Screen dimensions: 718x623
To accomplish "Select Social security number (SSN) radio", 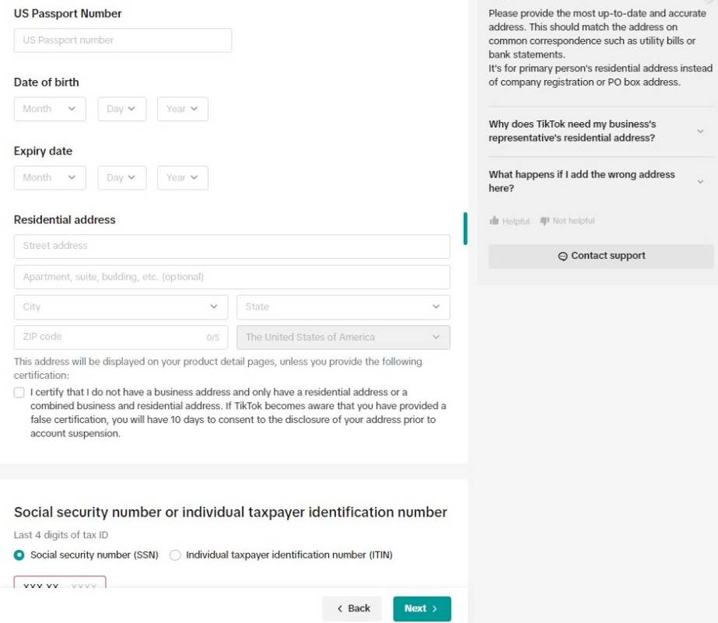I will pos(19,555).
